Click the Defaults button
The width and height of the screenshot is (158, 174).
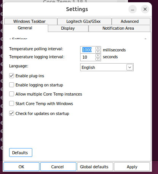click(21, 153)
